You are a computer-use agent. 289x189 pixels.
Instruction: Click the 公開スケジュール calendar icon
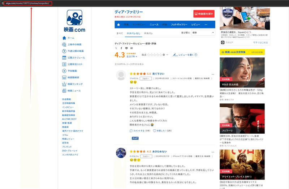pos(64,58)
